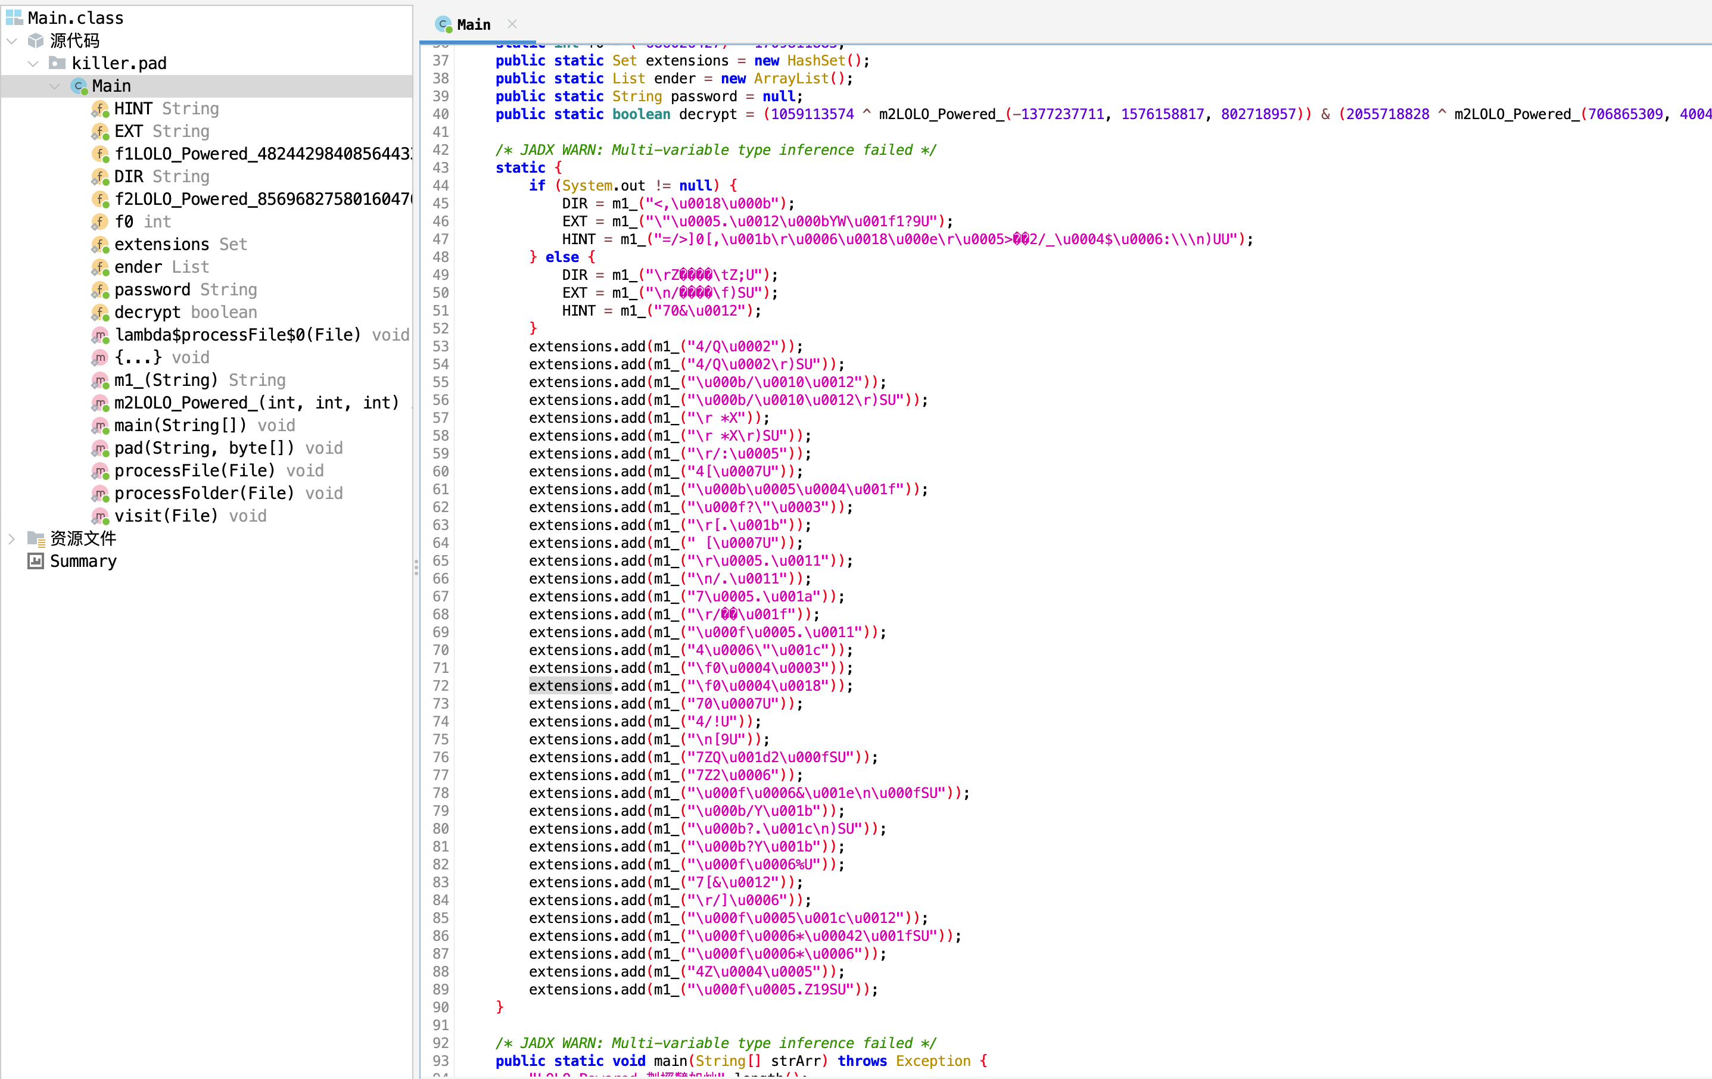Click the static initializer {...} method icon

[x=100, y=357]
